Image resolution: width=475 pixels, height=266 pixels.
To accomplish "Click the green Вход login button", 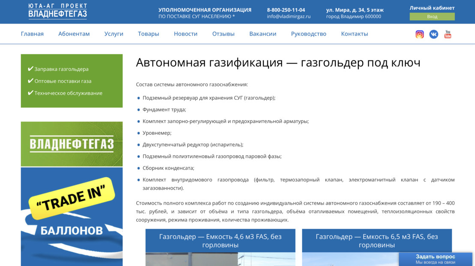I will click(432, 16).
